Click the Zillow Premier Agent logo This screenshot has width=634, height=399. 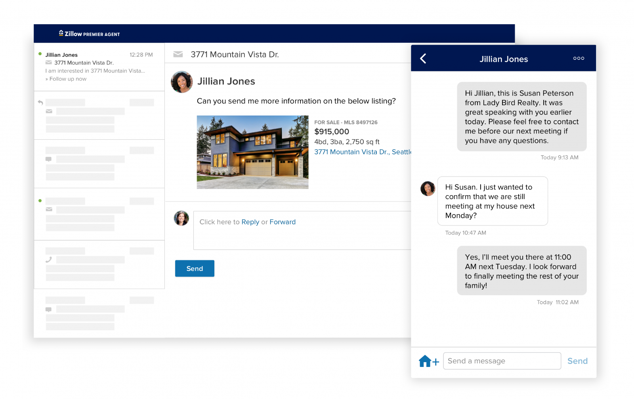pyautogui.click(x=89, y=34)
